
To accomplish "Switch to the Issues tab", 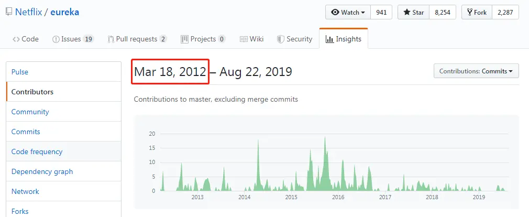I will (73, 39).
